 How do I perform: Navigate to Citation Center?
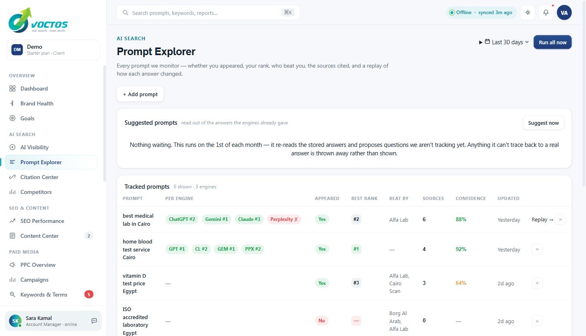click(x=51, y=177)
